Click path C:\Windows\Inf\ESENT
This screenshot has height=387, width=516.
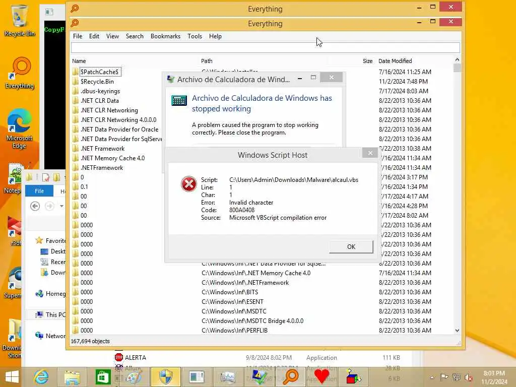coord(232,301)
